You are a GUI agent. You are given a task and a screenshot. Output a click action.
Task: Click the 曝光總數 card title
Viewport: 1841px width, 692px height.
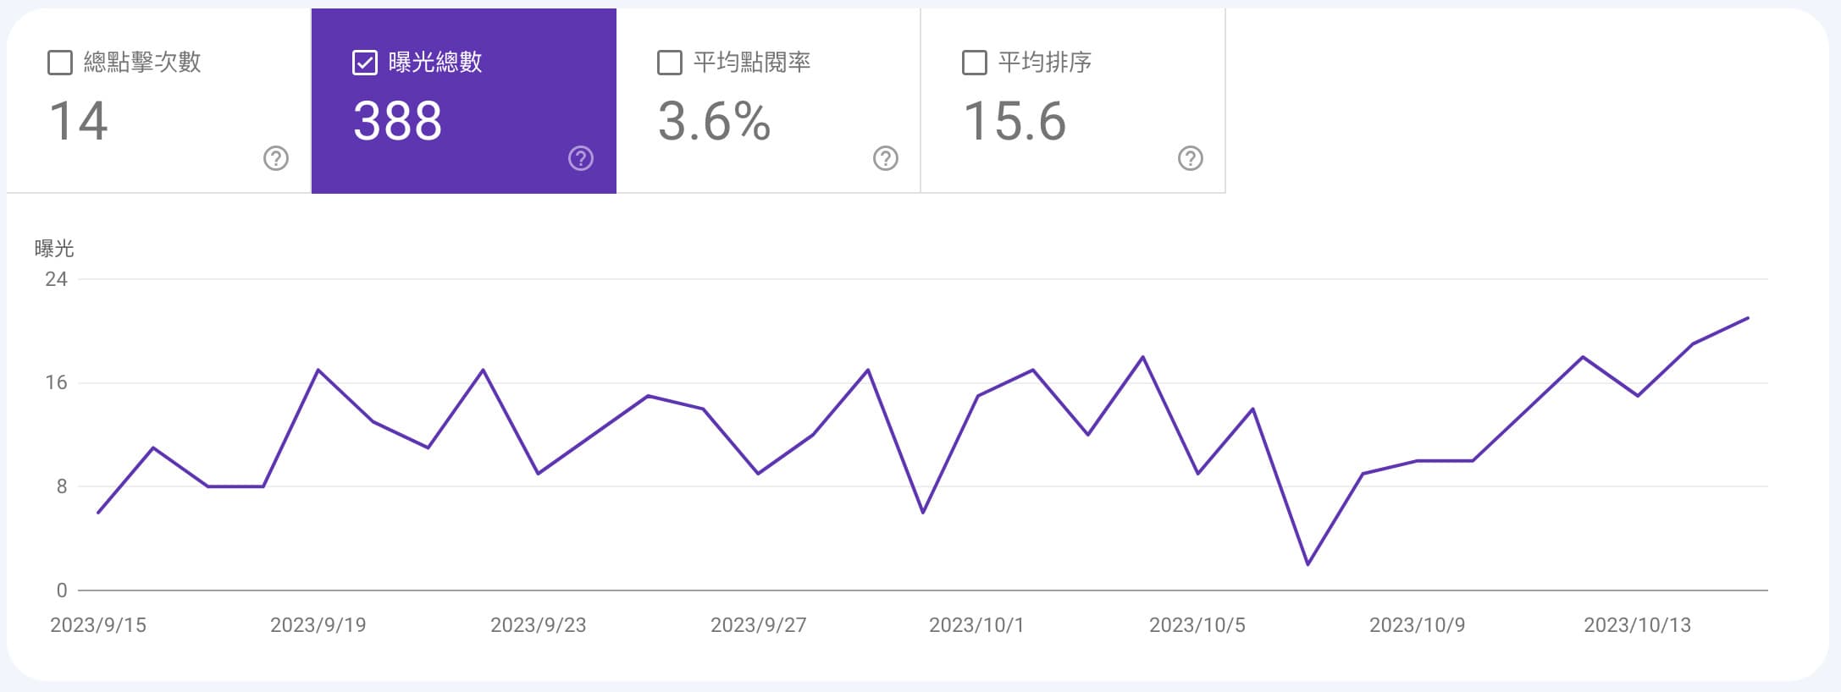click(435, 63)
